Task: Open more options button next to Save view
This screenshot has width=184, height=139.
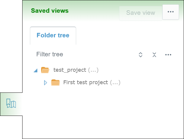Action: (x=170, y=12)
